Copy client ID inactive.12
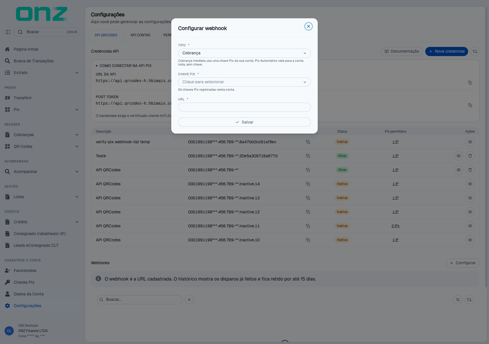The image size is (489, 344). point(308,212)
